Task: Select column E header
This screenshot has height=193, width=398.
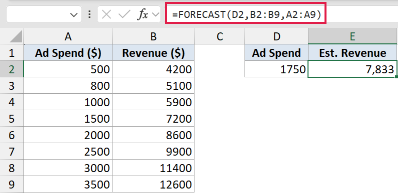Action: [353, 36]
